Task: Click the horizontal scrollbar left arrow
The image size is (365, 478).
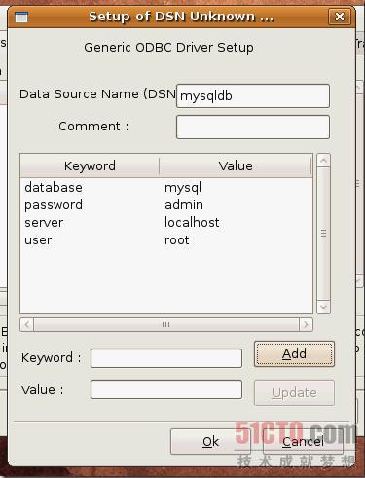Action: (x=27, y=324)
